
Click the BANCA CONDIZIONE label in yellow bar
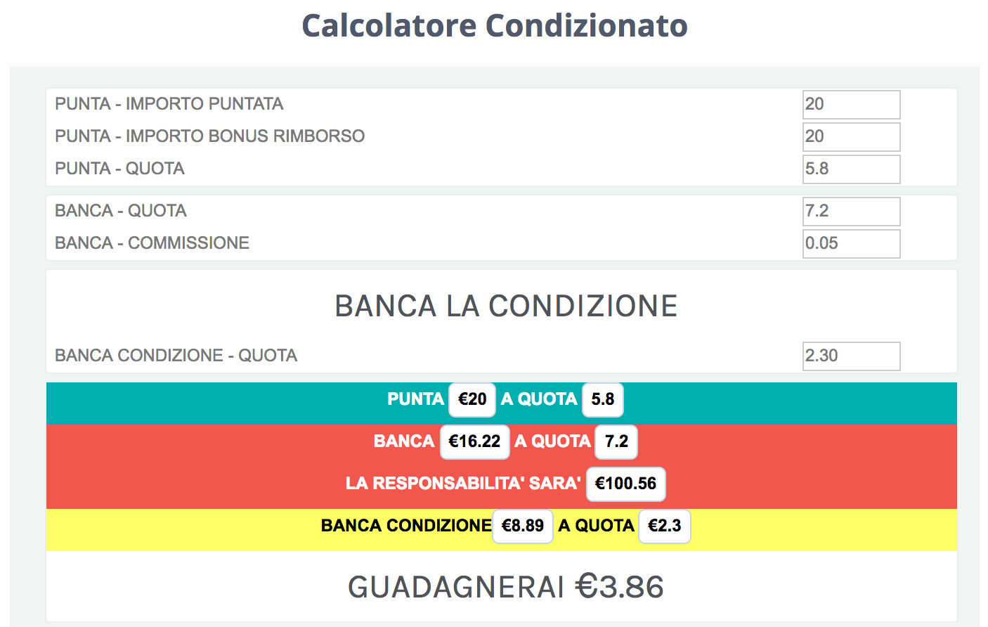point(406,526)
